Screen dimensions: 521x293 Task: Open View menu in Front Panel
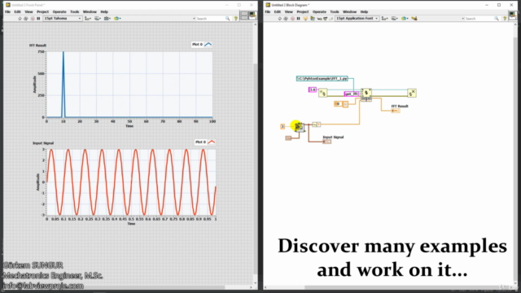point(29,11)
